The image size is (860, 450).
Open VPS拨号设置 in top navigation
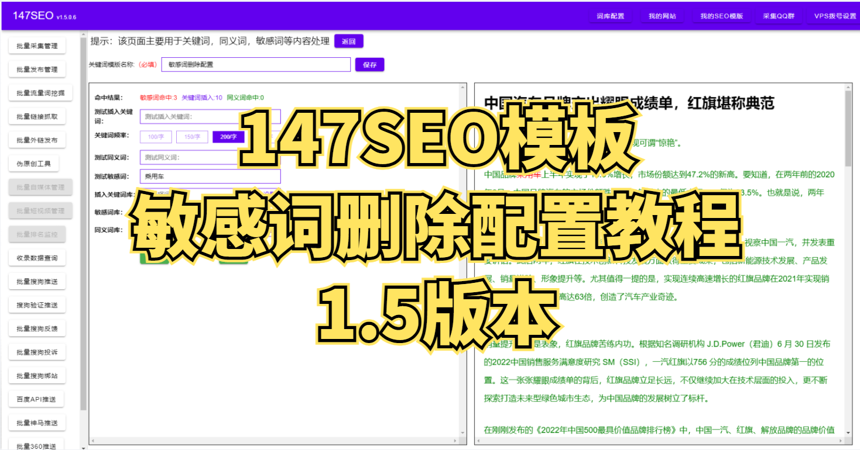(835, 16)
